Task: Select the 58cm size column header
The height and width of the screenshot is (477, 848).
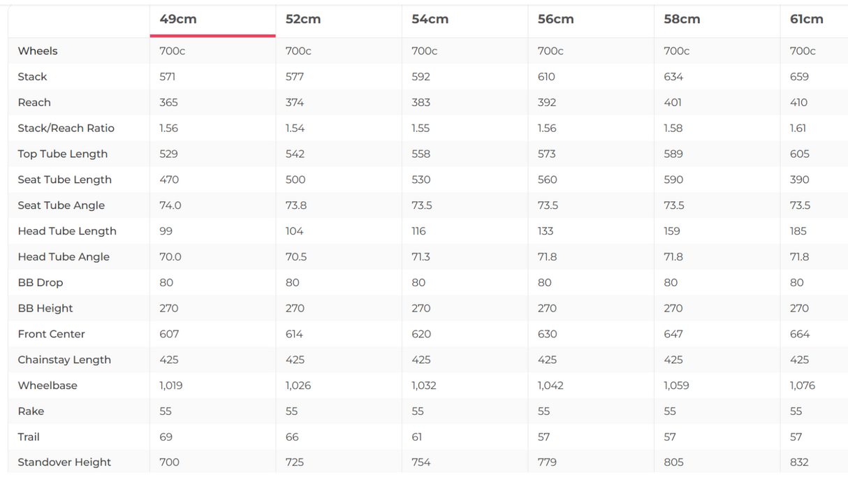Action: (682, 20)
